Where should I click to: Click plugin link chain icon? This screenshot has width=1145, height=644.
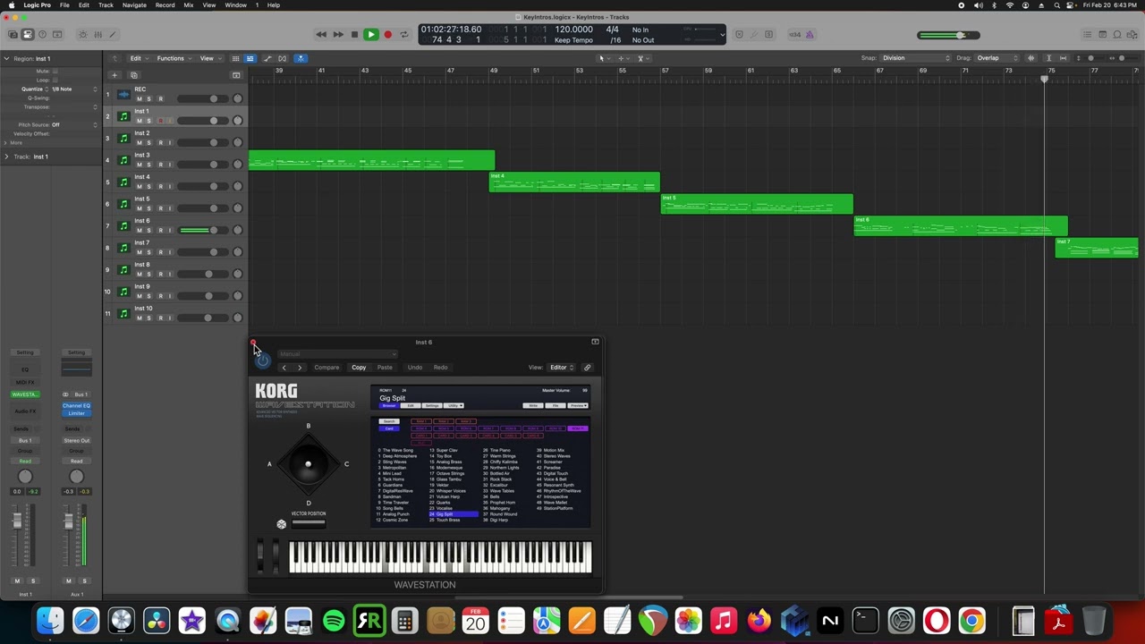tap(587, 368)
